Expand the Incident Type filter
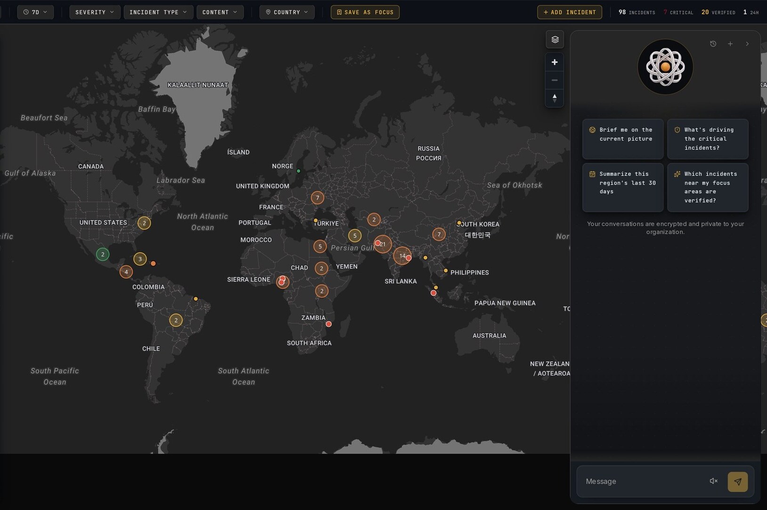The image size is (767, 510). [158, 12]
